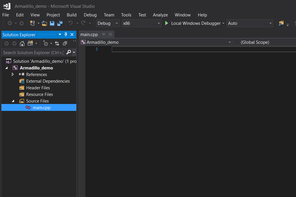Click the Find in Files toolbar icon

(x=281, y=23)
